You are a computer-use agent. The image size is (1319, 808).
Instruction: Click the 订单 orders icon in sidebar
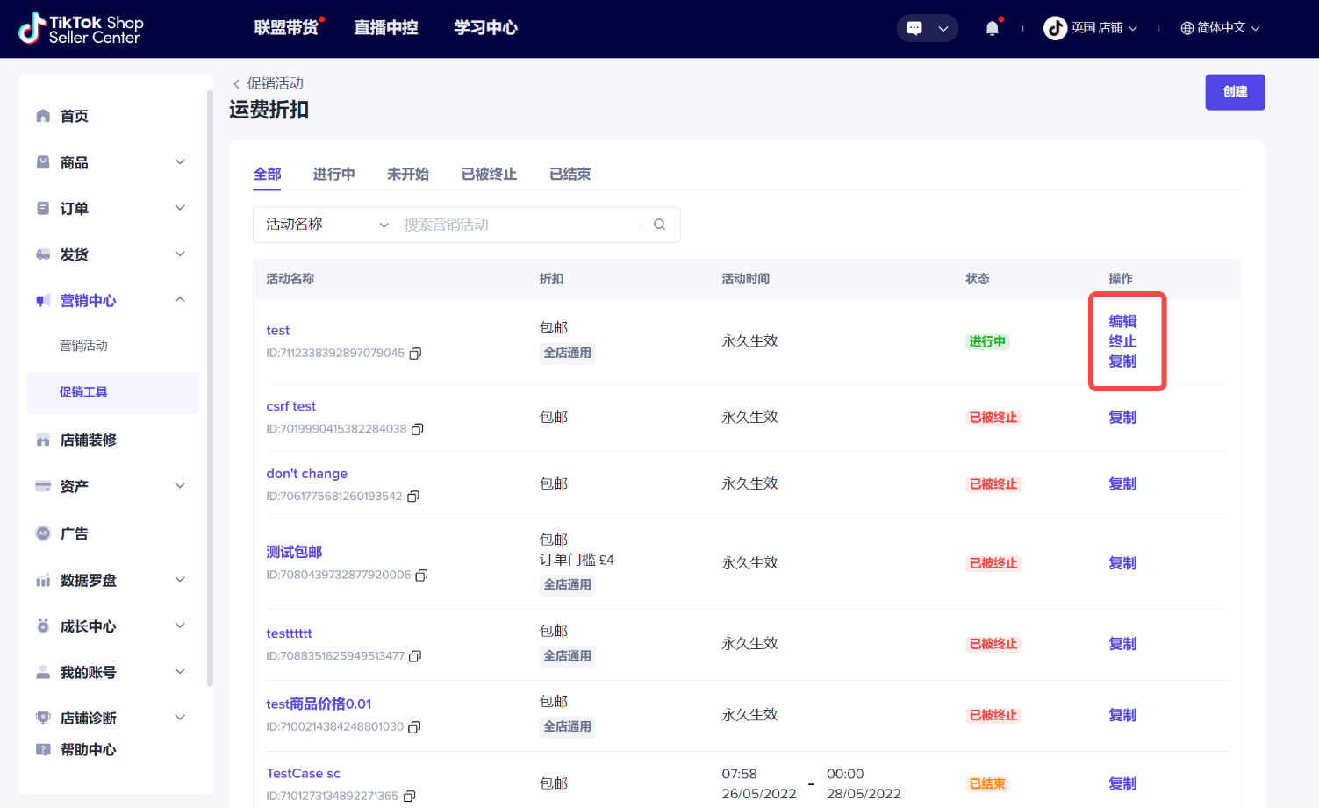43,208
